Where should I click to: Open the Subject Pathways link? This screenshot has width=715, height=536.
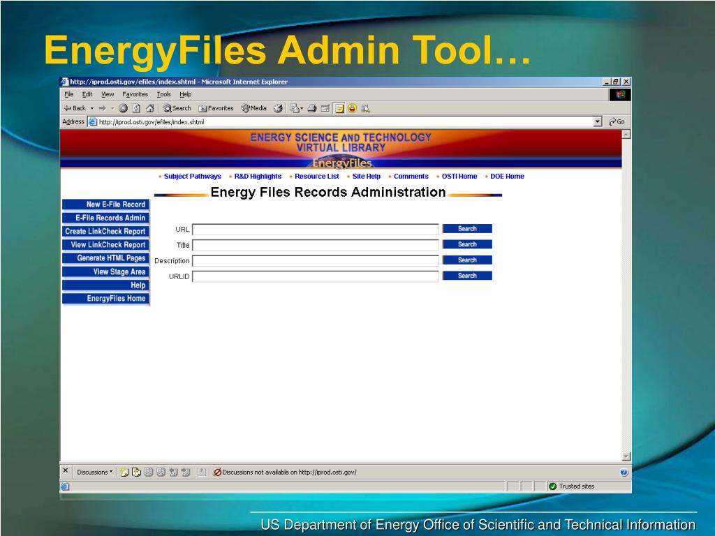pyautogui.click(x=193, y=177)
